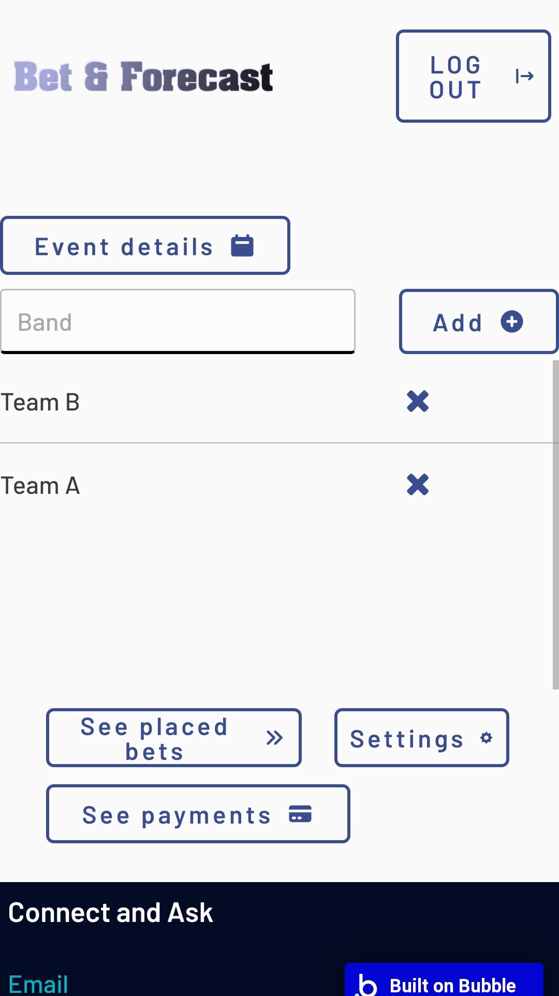Select the Team B list entry
Viewport: 559px width, 996px height.
coord(40,402)
